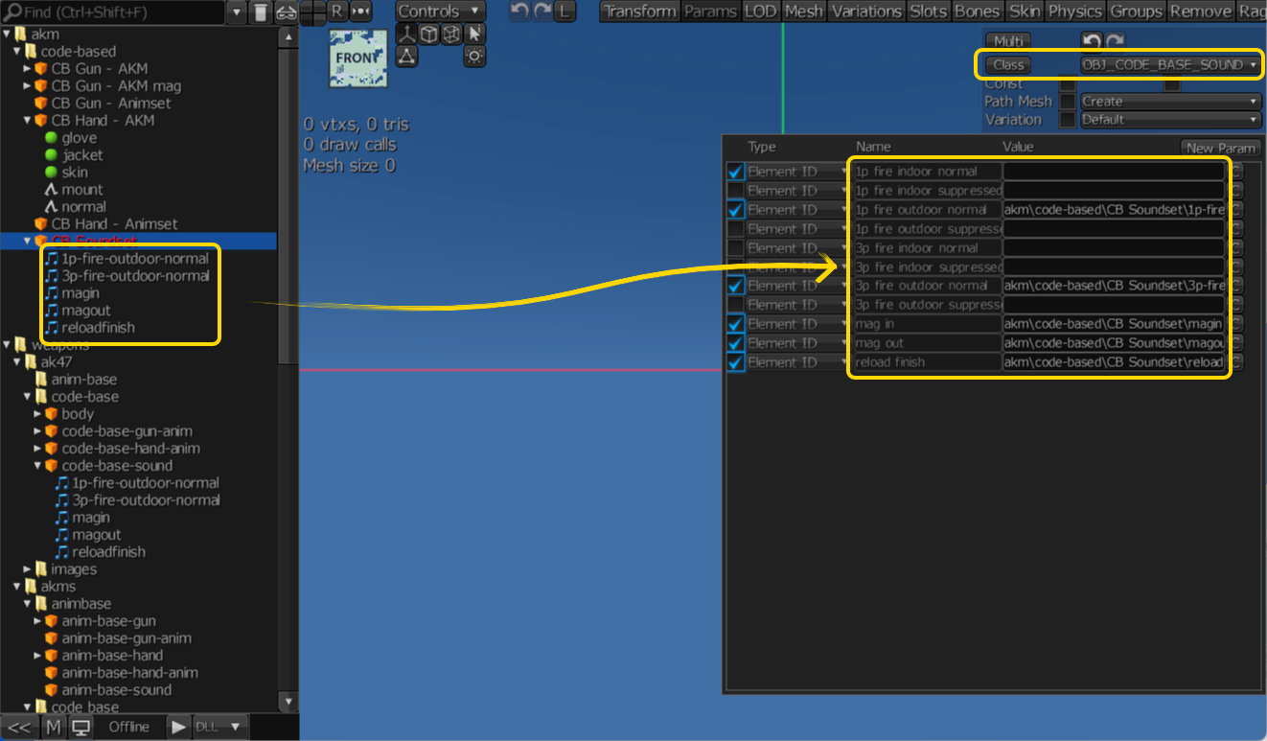Open the OBJ_CODE_BASE_SOUND class dropdown
1267x741 pixels.
tap(1169, 65)
